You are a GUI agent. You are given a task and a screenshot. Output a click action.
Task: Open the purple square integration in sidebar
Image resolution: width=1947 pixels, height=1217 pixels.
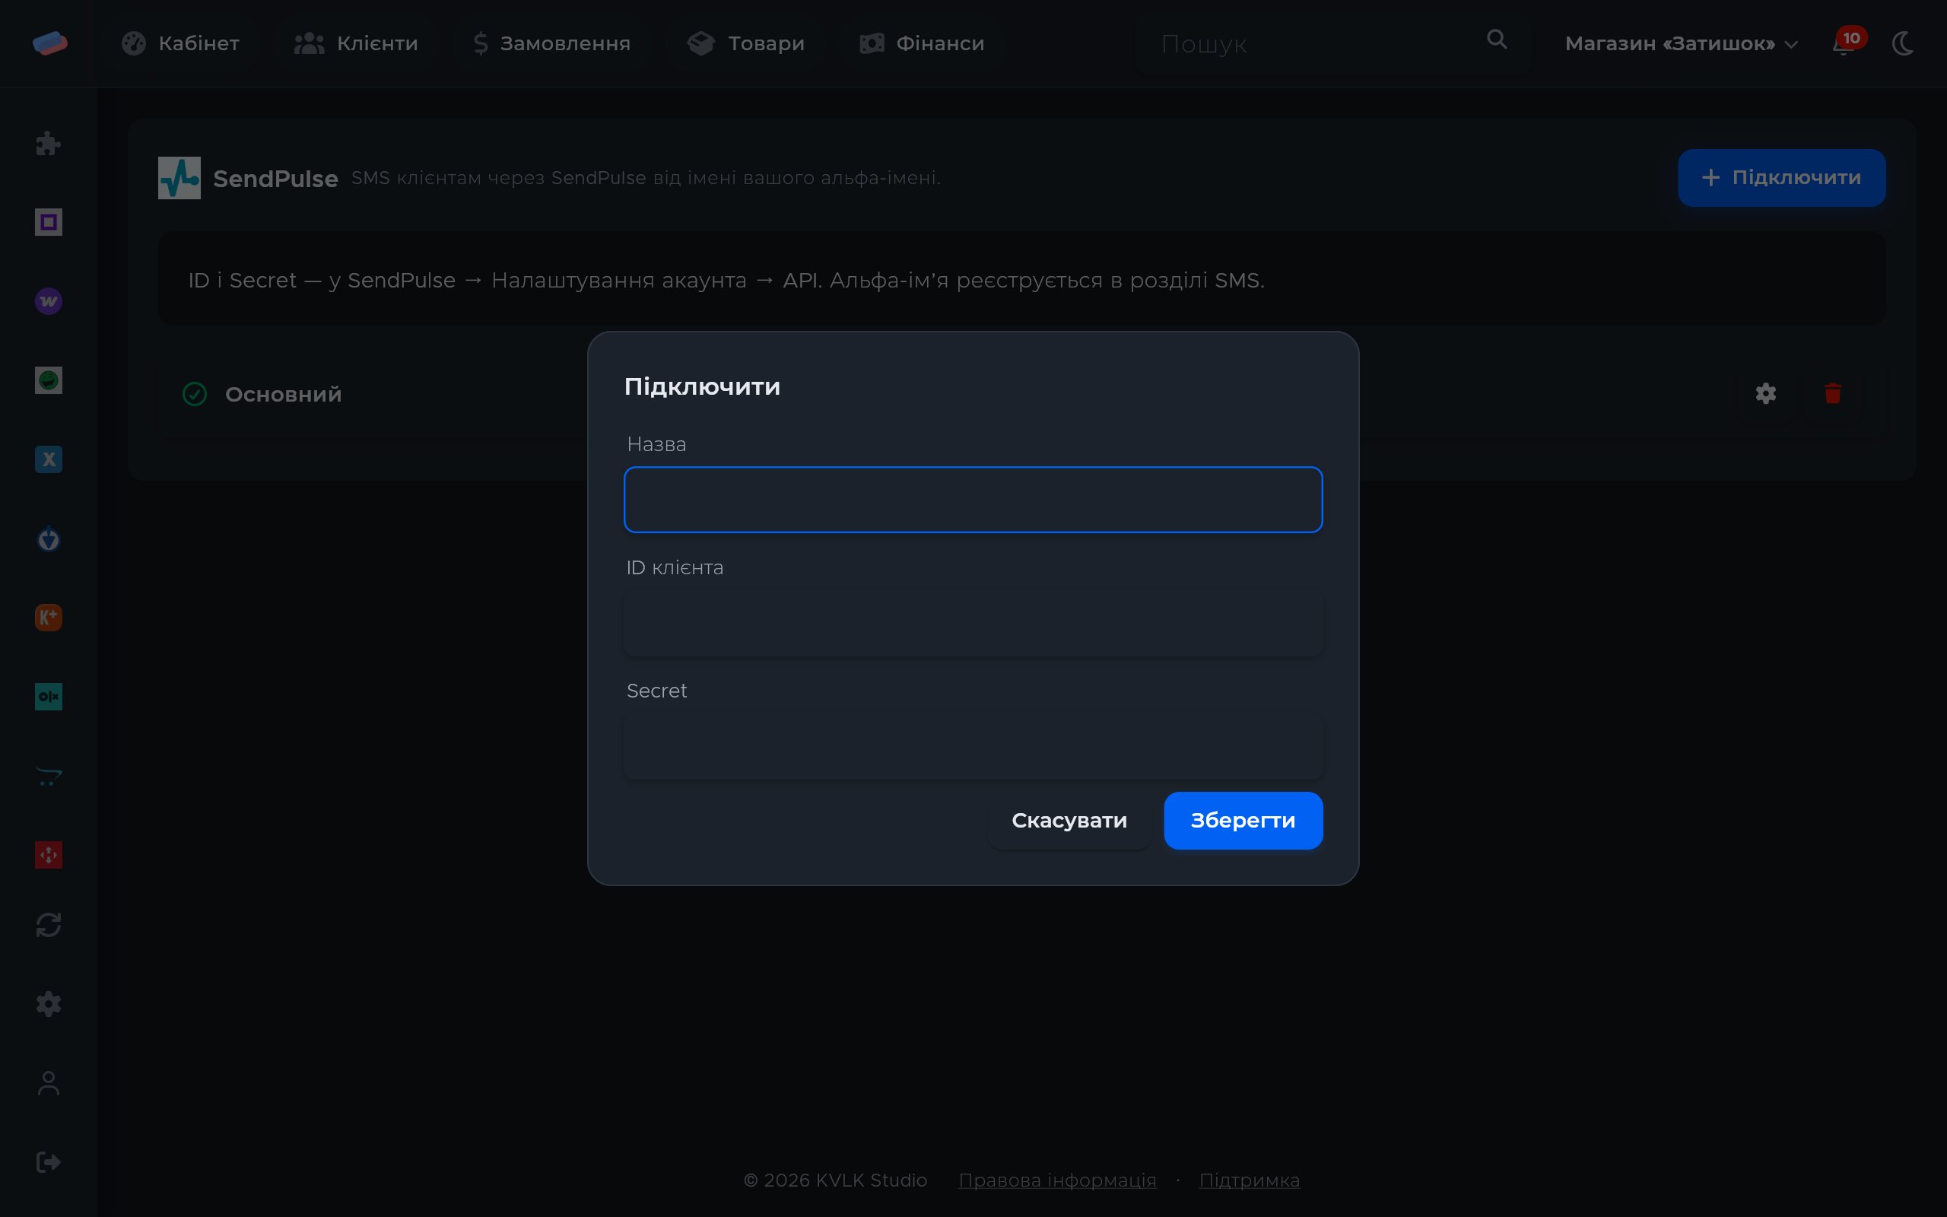48,222
